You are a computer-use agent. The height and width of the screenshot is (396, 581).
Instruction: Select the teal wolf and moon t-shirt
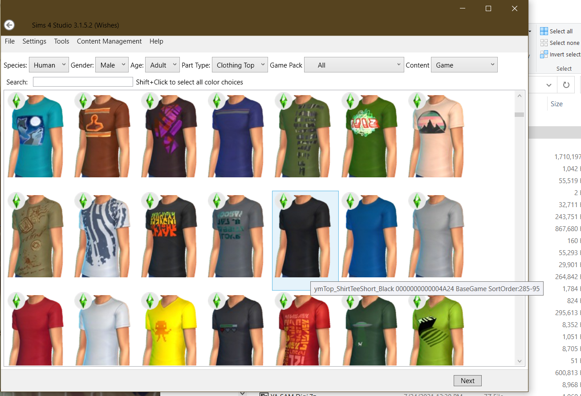36,135
